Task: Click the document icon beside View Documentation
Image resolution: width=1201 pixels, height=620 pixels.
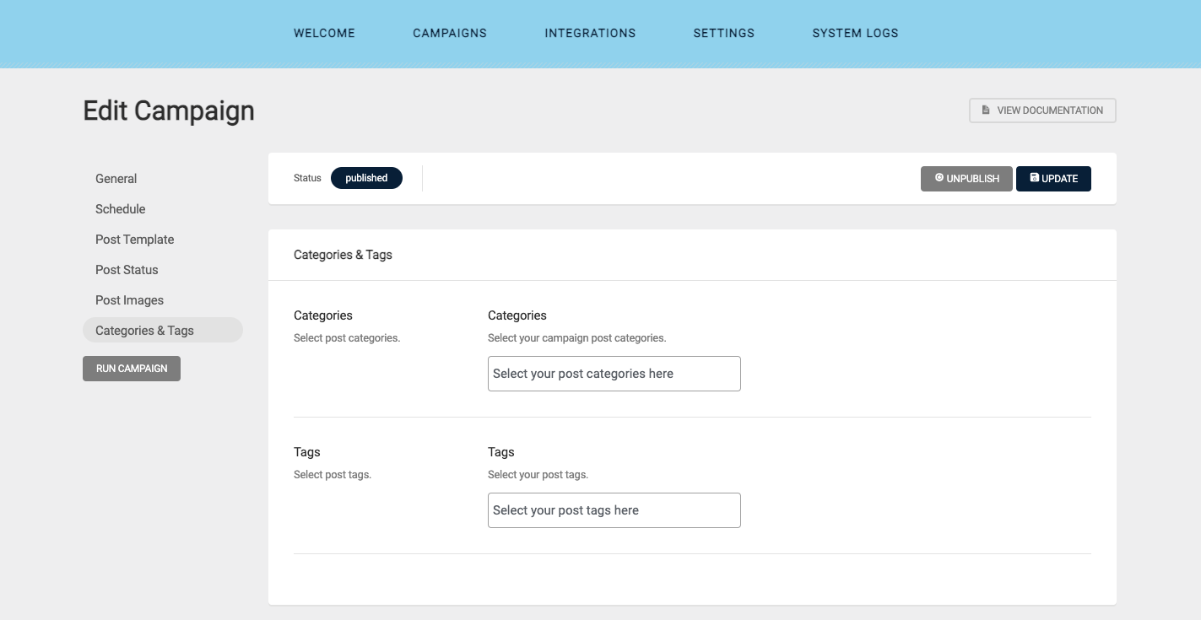Action: click(x=985, y=111)
